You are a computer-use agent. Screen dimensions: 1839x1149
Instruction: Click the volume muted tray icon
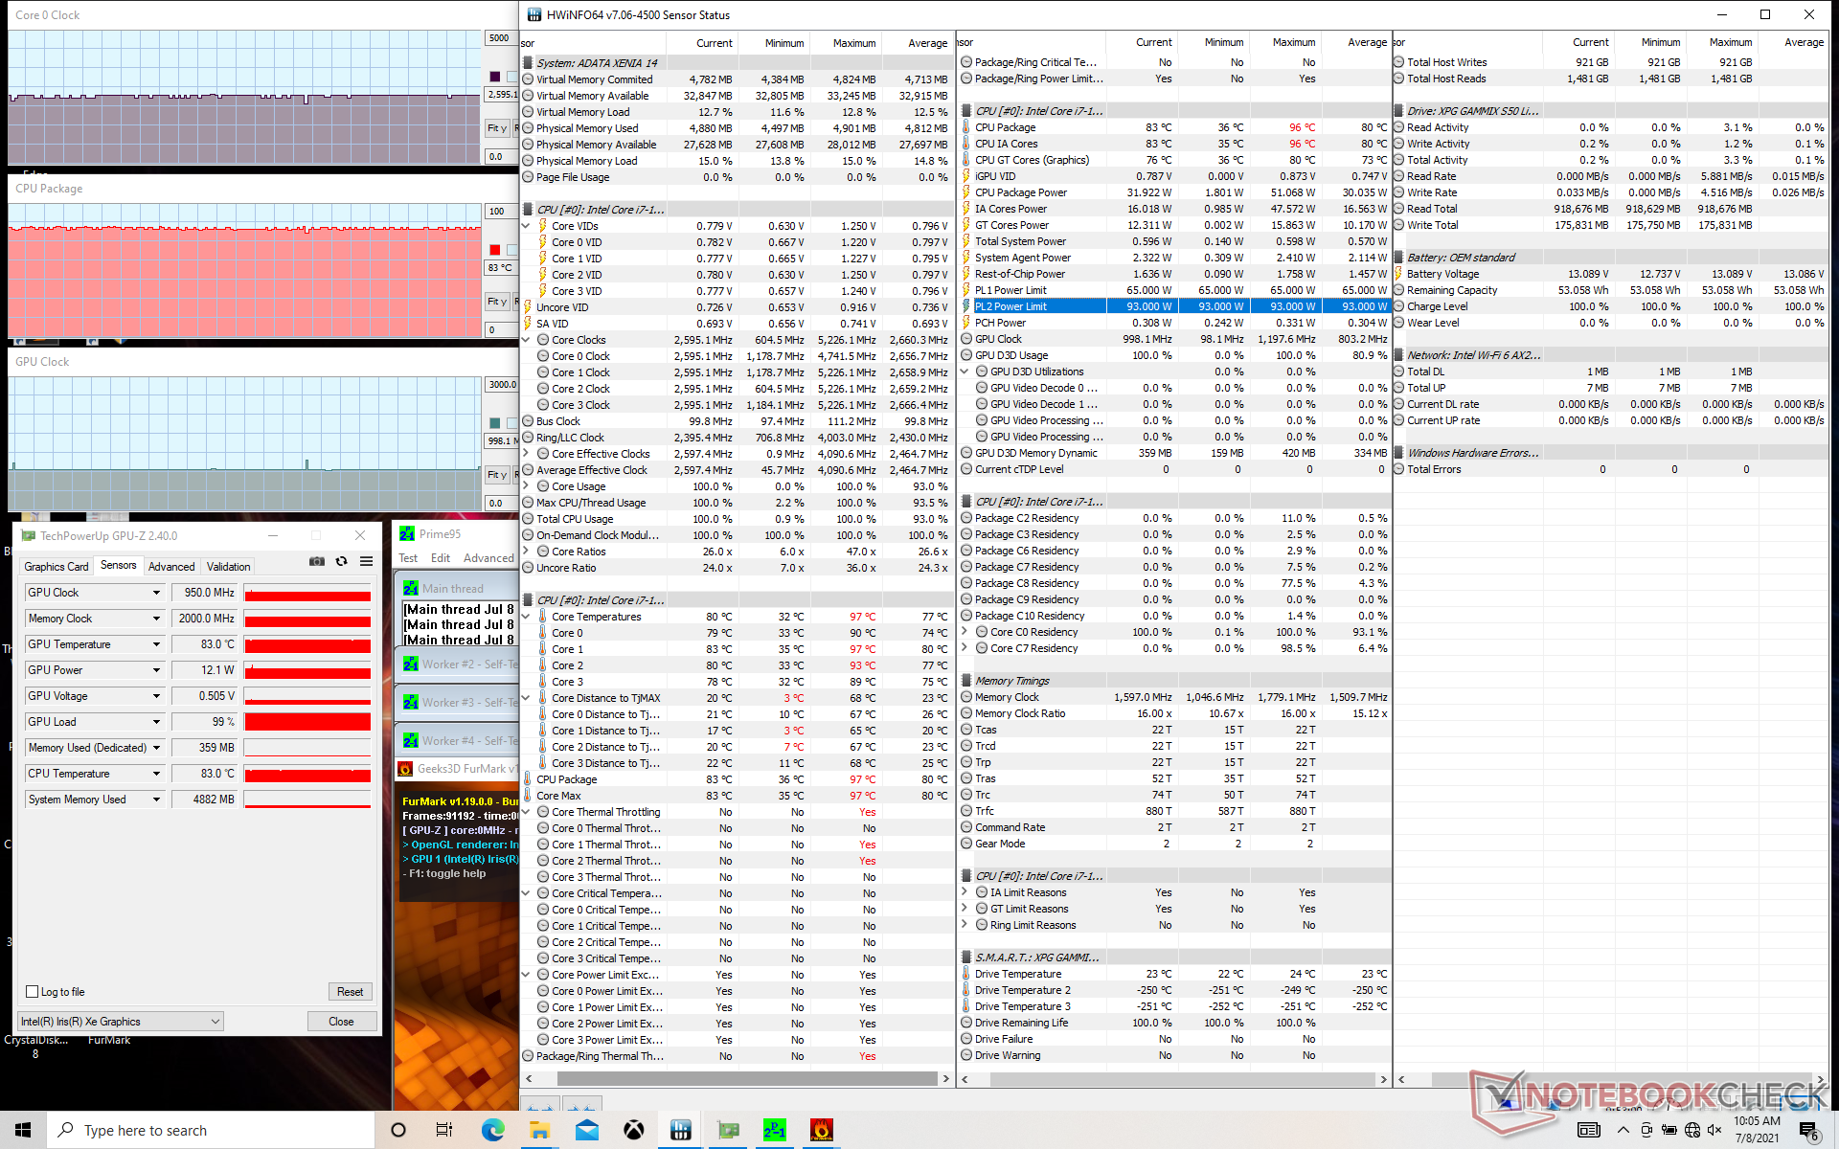coord(1714,1130)
